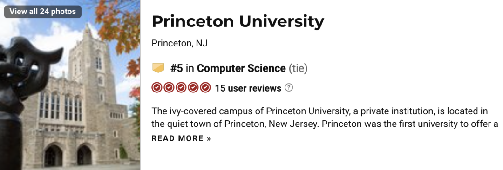This screenshot has width=503, height=170.
Task: Select the third red rating circle
Action: 181,88
